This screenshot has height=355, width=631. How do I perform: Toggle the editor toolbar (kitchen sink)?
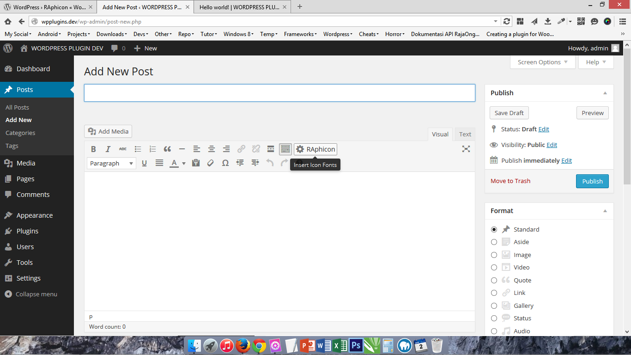285,149
